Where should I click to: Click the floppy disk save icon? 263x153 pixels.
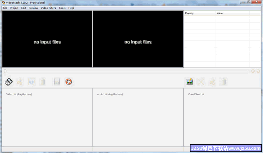coord(57,82)
